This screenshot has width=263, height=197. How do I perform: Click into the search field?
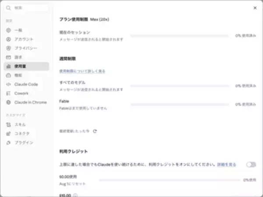coord(26,8)
